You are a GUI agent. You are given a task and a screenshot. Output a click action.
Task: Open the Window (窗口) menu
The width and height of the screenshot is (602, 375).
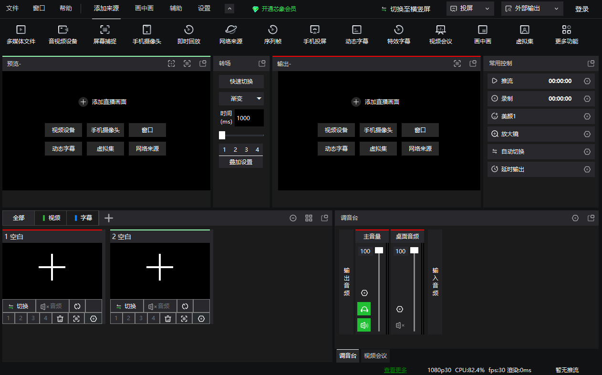pyautogui.click(x=39, y=9)
